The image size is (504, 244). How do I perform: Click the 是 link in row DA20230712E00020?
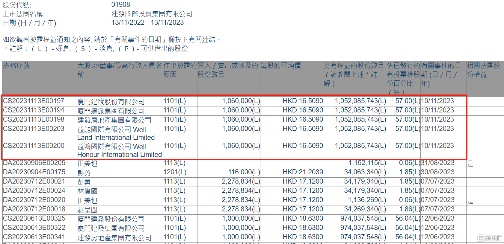[470, 201]
